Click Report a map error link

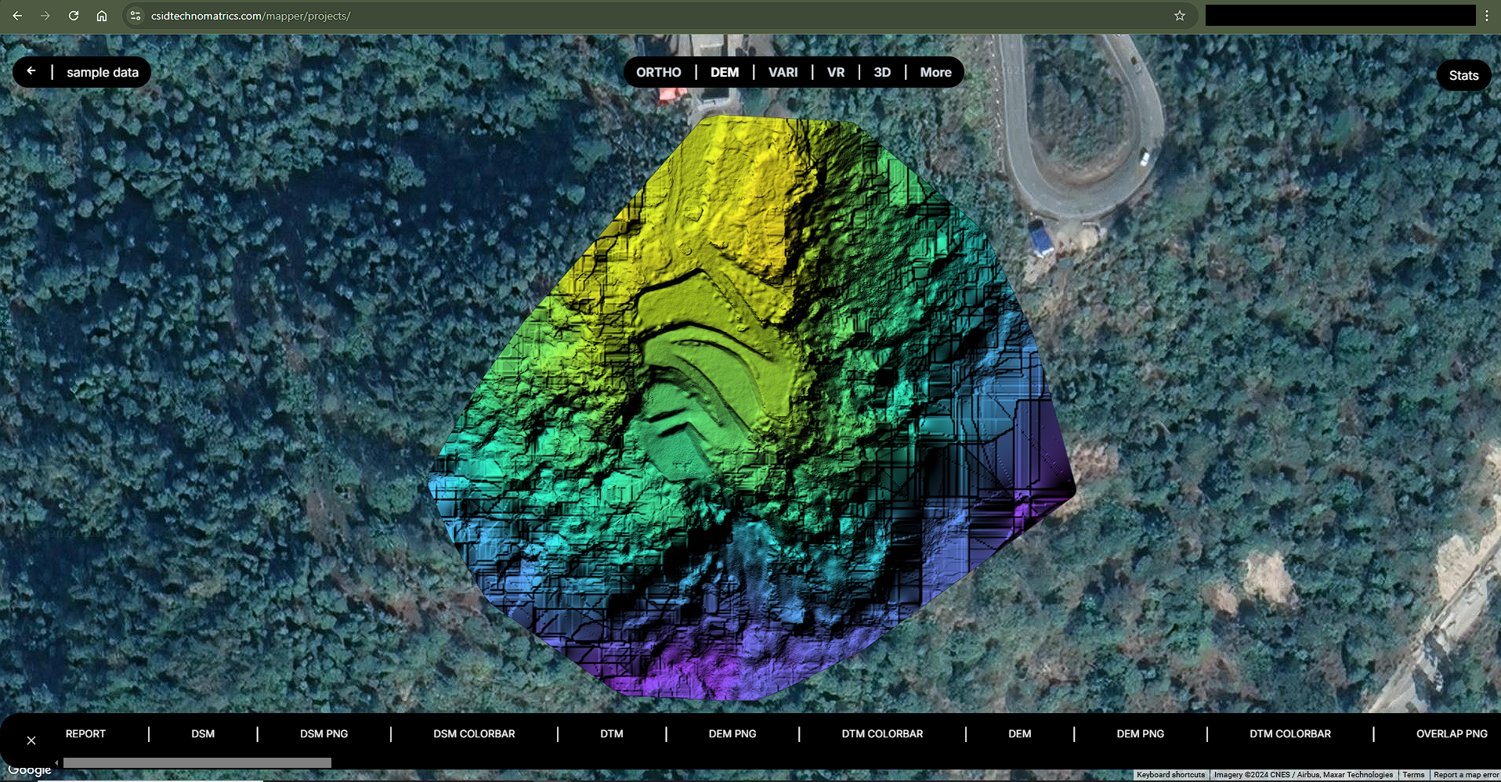[x=1465, y=775]
